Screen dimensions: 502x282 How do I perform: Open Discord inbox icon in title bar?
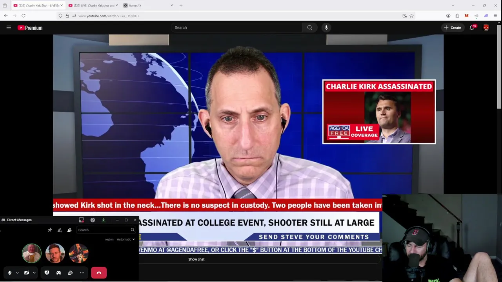pos(81,220)
